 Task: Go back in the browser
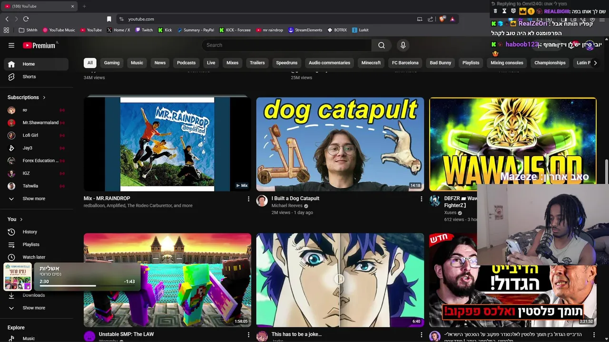[x=7, y=19]
